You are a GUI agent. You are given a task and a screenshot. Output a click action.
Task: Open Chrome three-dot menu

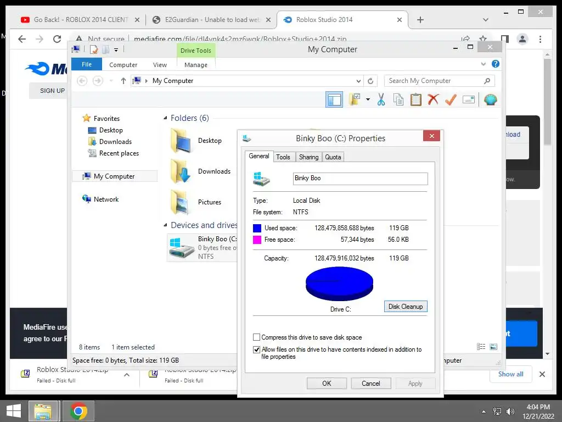[x=540, y=39]
